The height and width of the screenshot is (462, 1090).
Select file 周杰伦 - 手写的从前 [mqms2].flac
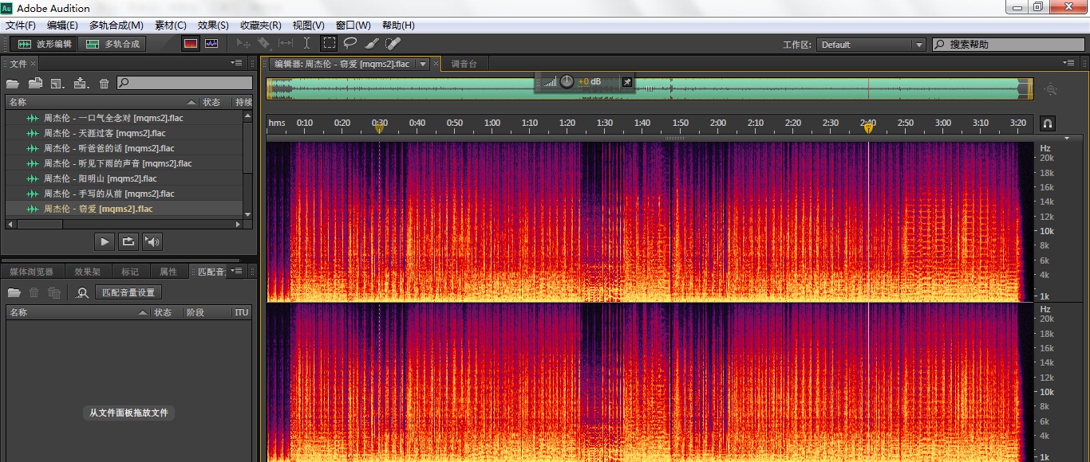pyautogui.click(x=124, y=194)
